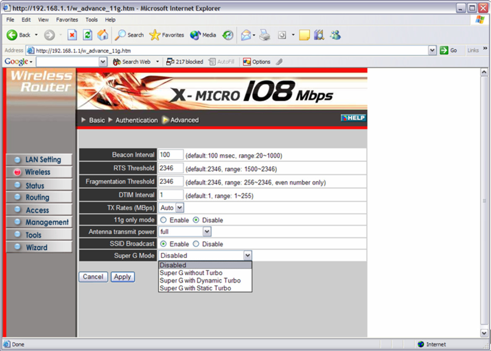Click the Forward arrow icon
The image size is (491, 351).
49,35
